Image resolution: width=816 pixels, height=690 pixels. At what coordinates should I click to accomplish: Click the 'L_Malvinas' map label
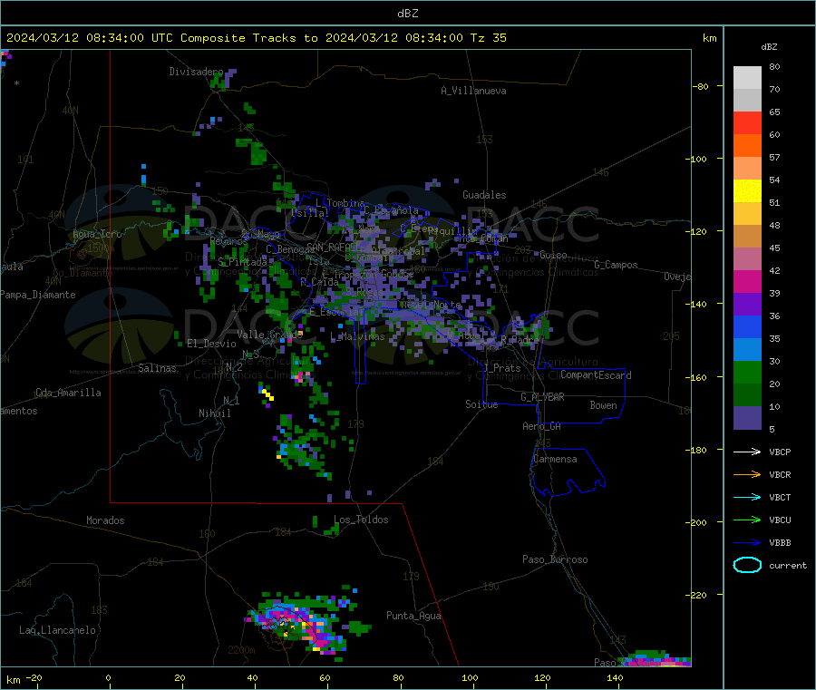(x=357, y=336)
